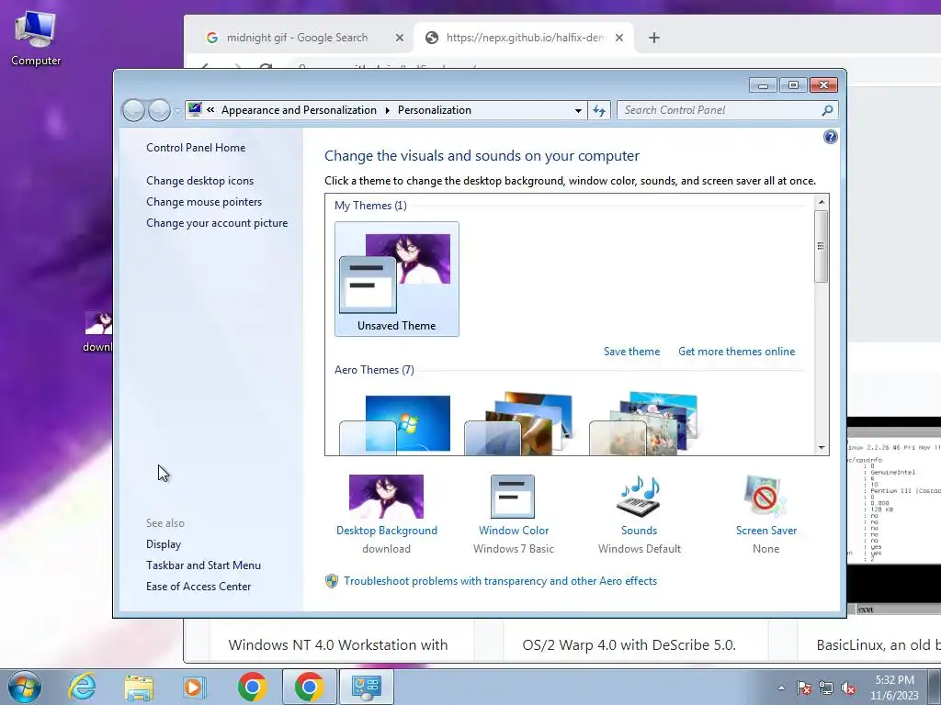
Task: Select the Control Panel taskbar button
Action: click(367, 687)
